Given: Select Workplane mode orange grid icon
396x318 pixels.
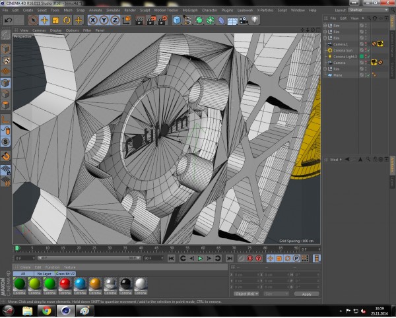Looking at the screenshot, I should pos(5,71).
